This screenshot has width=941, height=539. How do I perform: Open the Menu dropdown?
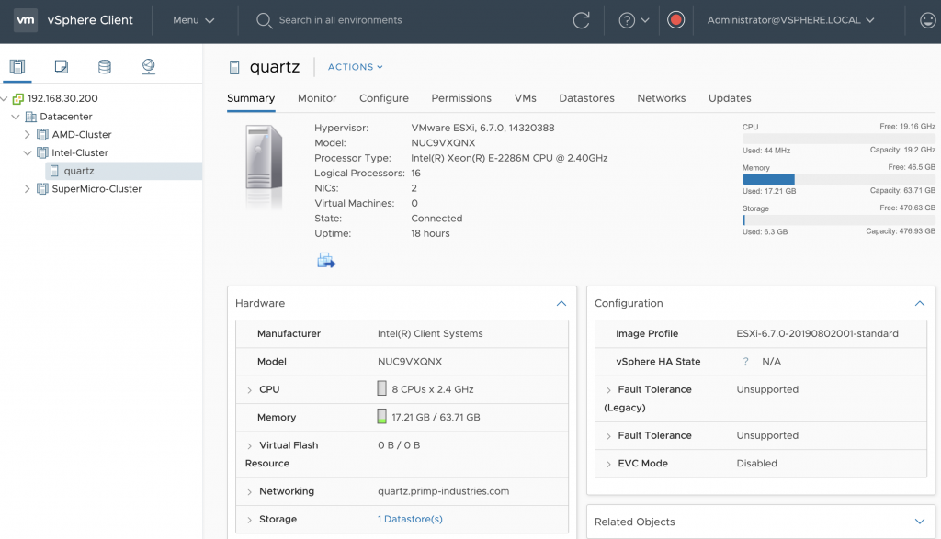click(x=193, y=20)
